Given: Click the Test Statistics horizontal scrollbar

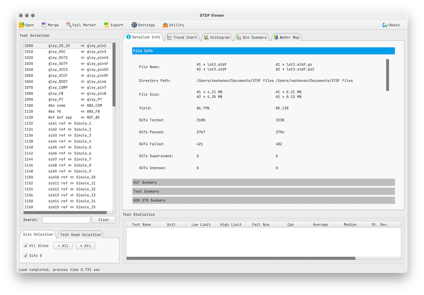Looking at the screenshot, I should (241, 258).
